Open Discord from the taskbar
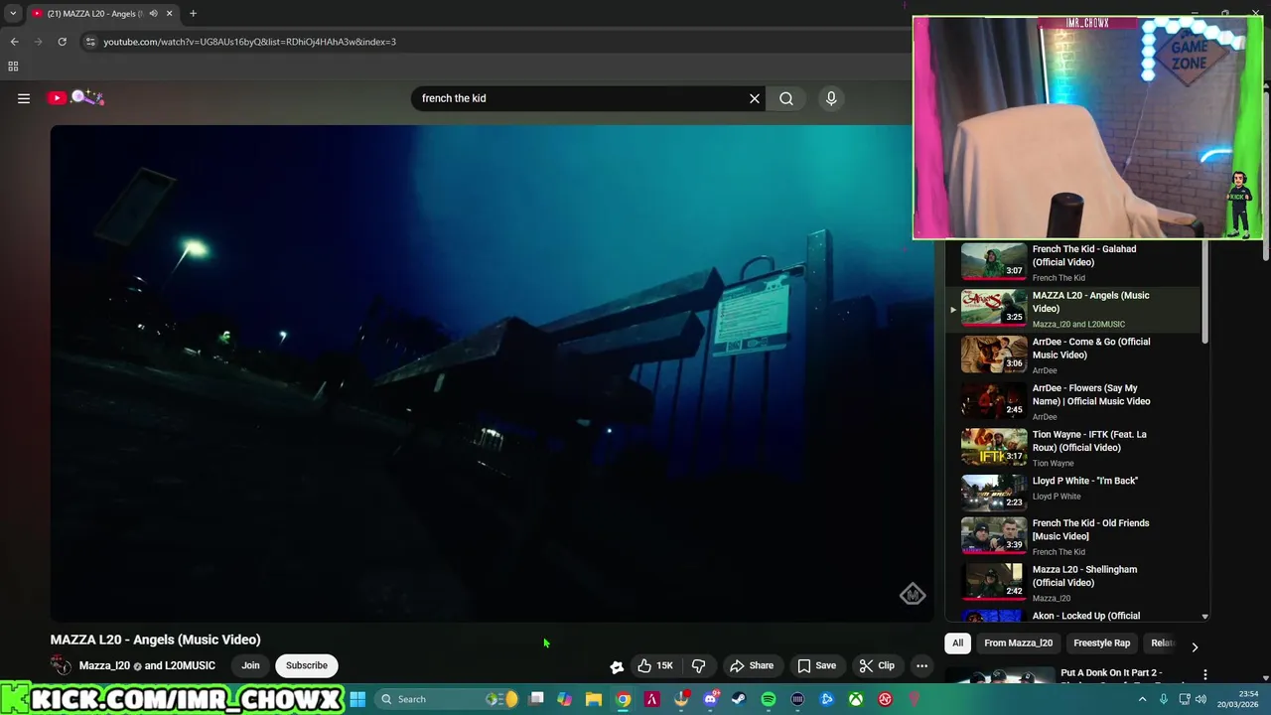1271x715 pixels. pos(710,699)
